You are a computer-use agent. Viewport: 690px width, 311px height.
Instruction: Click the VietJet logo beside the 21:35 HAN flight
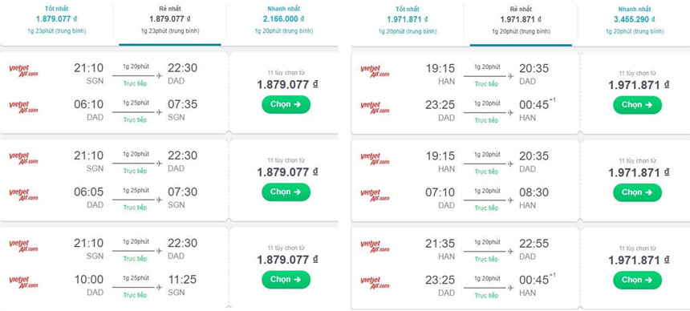(x=375, y=247)
